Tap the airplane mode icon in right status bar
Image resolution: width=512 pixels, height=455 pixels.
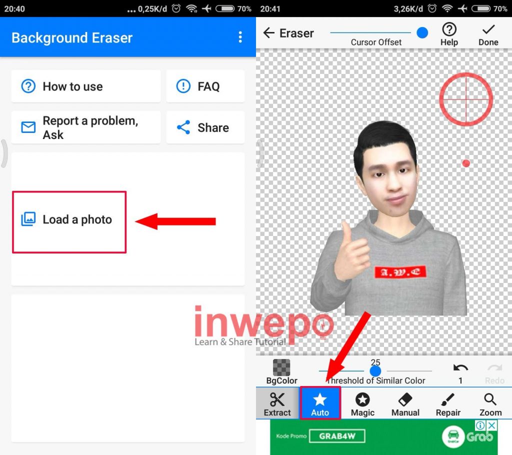pos(462,8)
